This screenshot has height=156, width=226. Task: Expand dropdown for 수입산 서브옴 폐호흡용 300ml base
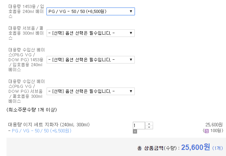click(90, 91)
